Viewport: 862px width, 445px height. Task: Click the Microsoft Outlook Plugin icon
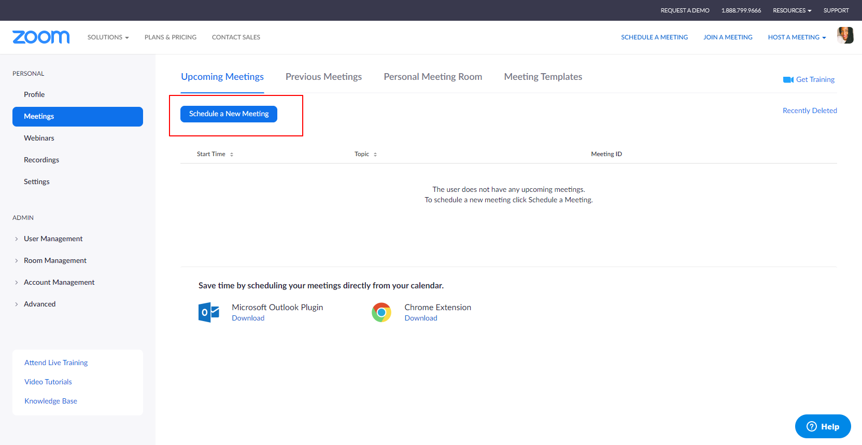[x=209, y=312]
